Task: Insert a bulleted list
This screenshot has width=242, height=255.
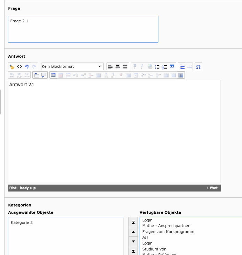Action: [x=157, y=66]
